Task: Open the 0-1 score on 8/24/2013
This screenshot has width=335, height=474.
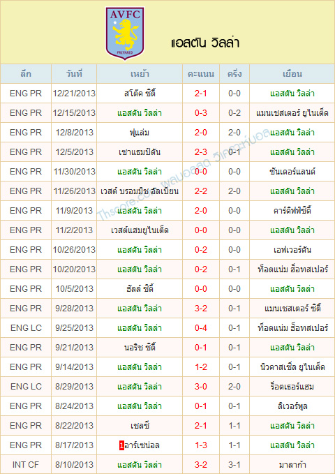Action: click(x=201, y=406)
